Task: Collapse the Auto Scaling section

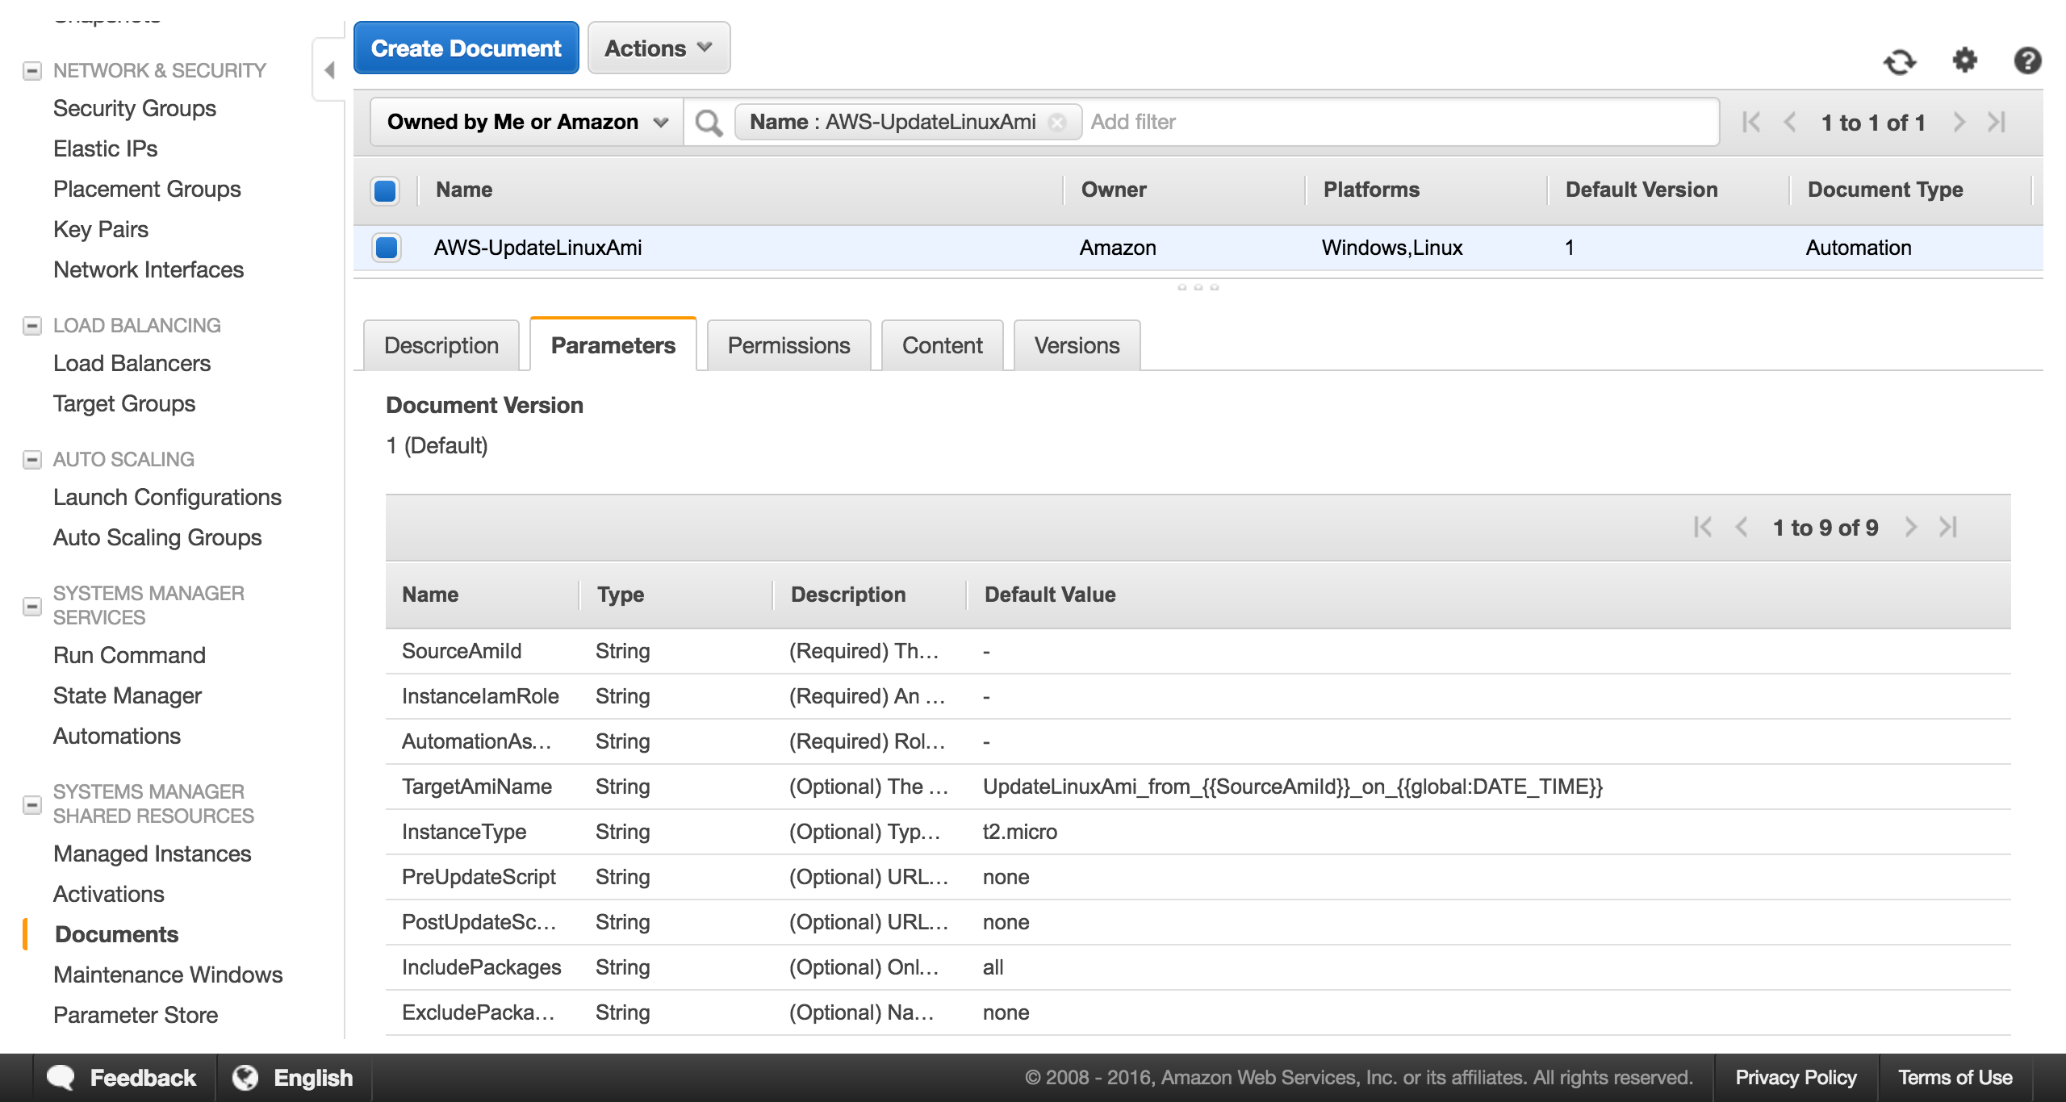Action: click(x=32, y=460)
